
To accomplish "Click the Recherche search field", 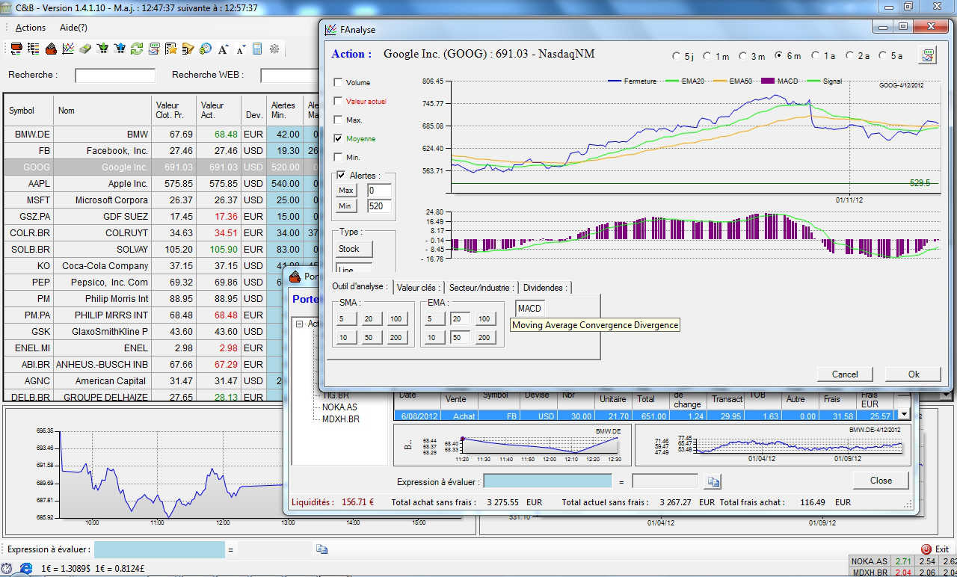I will click(115, 75).
